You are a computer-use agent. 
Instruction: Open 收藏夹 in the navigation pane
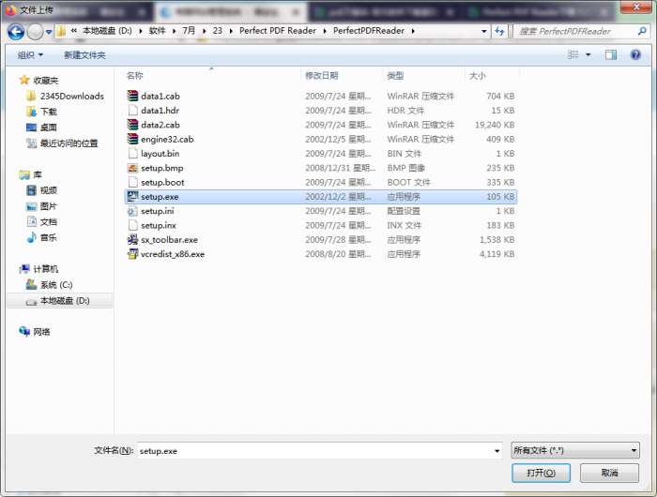(x=45, y=80)
